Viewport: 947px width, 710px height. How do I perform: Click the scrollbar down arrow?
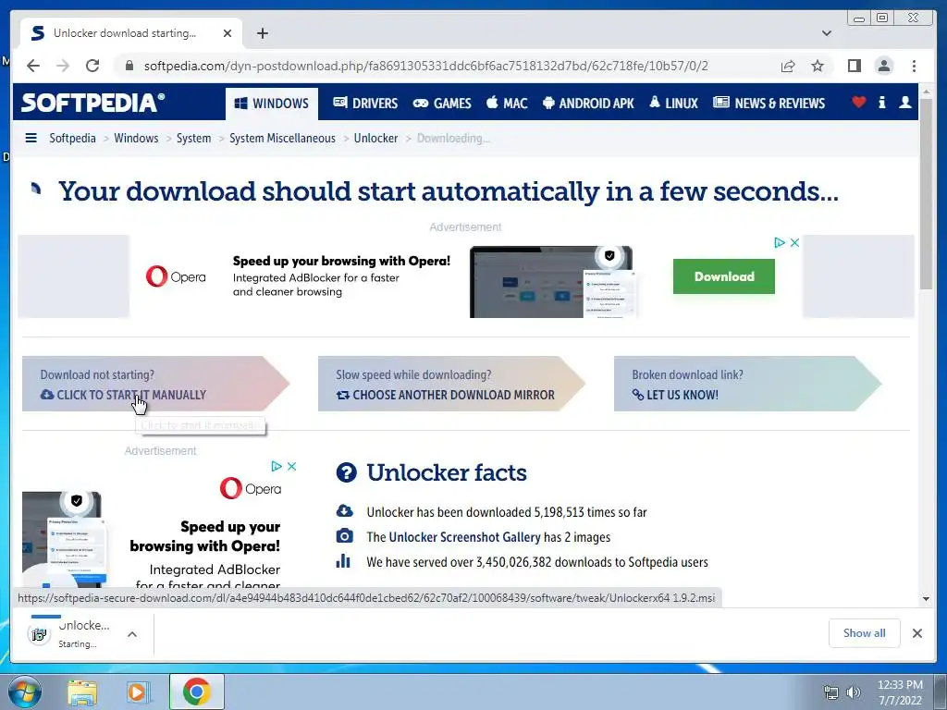927,599
